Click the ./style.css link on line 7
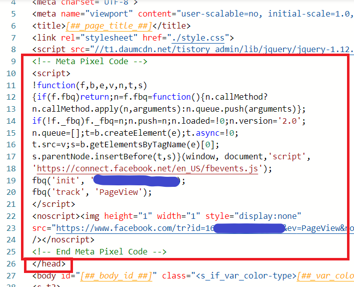The height and width of the screenshot is (287, 354). point(198,38)
